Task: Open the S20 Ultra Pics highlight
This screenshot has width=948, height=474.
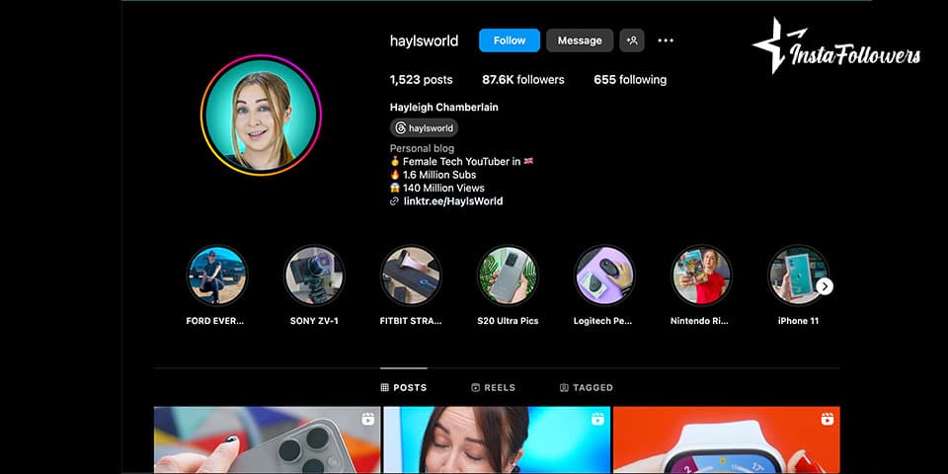Action: click(508, 276)
